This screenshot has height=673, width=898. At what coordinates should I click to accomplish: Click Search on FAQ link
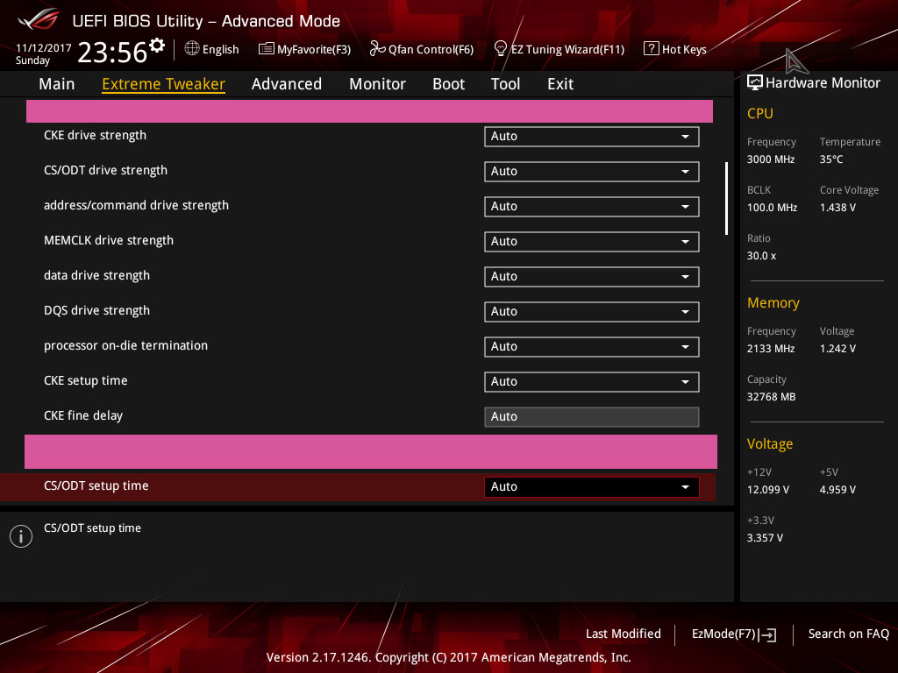(849, 634)
